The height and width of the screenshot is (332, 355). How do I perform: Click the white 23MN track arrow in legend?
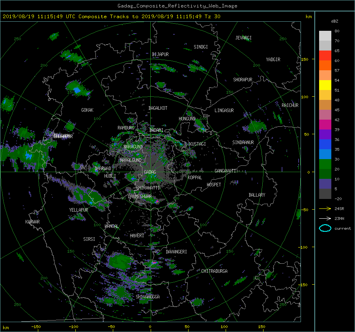325,218
